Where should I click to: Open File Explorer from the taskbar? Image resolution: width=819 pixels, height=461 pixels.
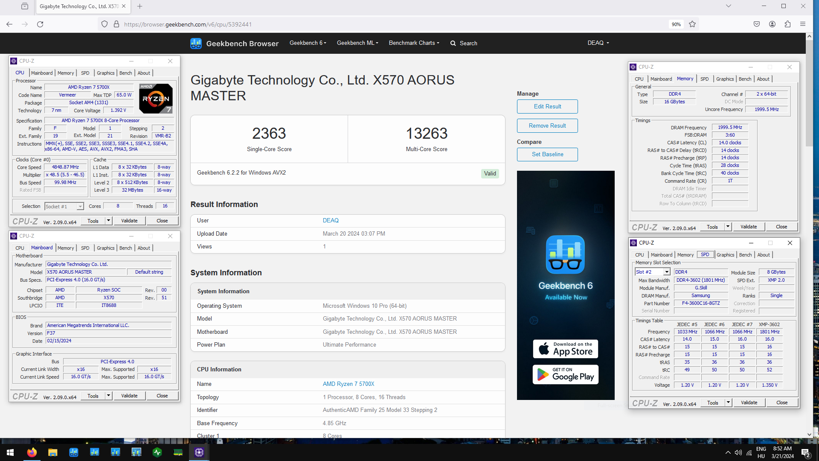point(52,452)
